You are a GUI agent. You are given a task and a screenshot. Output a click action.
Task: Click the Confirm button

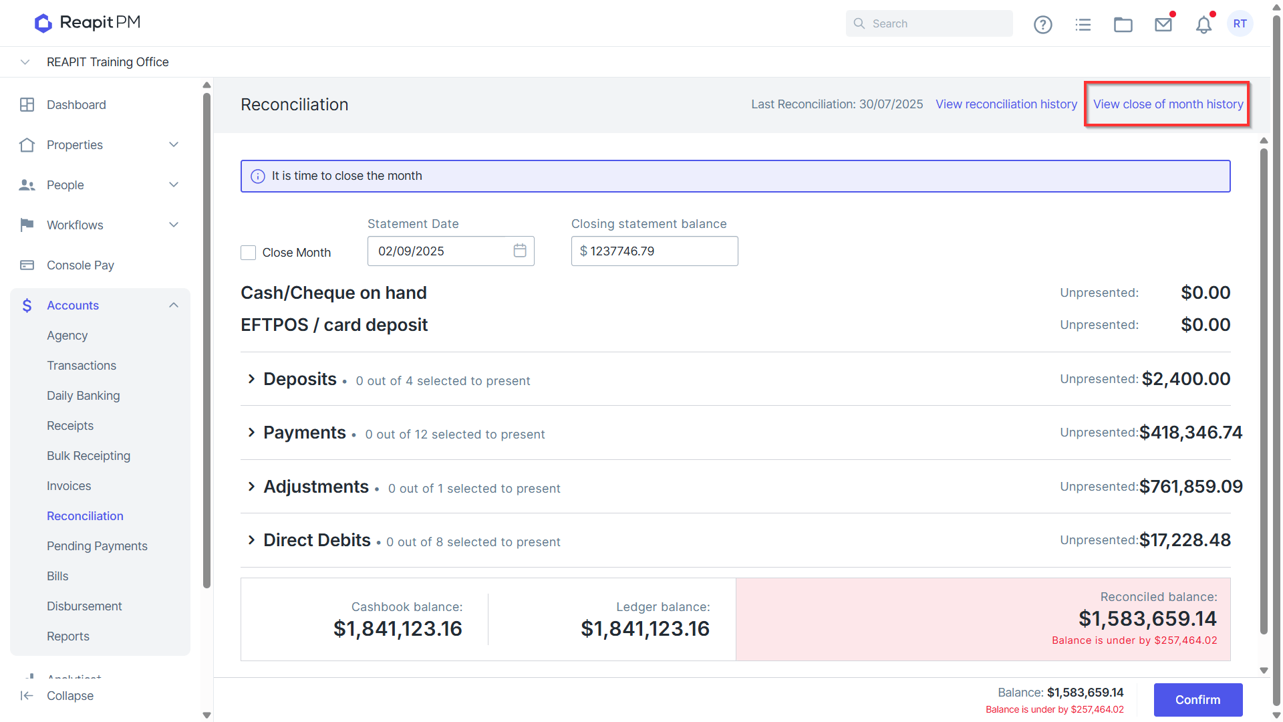pos(1198,700)
